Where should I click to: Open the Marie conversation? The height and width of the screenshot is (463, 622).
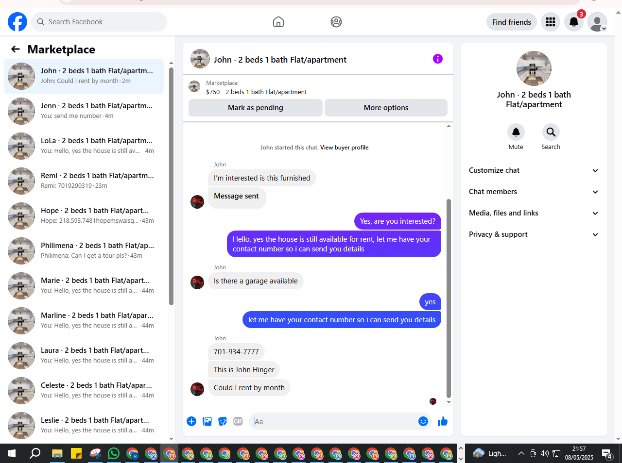[84, 286]
